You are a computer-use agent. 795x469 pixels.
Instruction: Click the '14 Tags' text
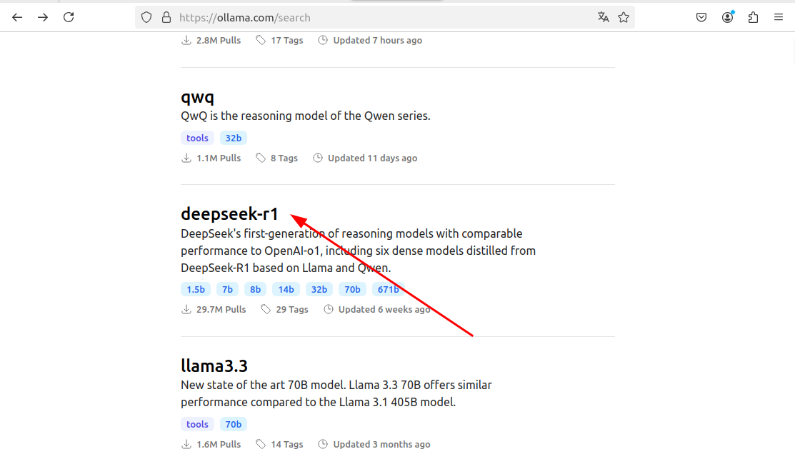287,444
